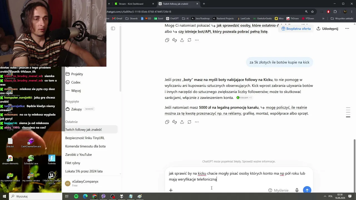Click the red shield extension icon
356x200 pixels.
tap(328, 12)
